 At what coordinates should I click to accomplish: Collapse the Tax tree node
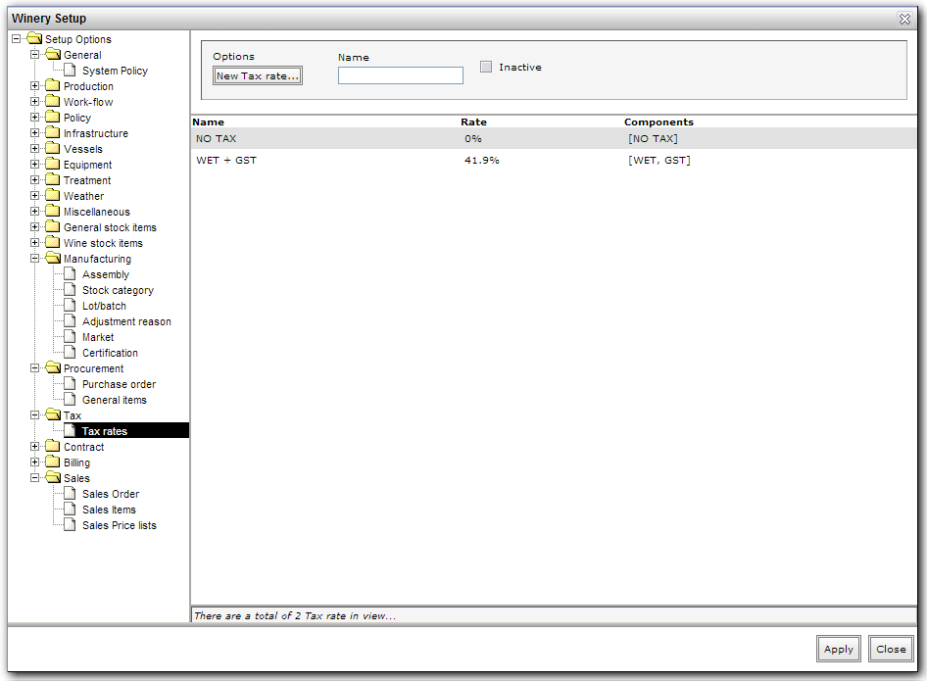tap(35, 415)
